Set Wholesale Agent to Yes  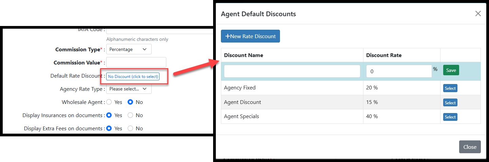click(x=109, y=102)
